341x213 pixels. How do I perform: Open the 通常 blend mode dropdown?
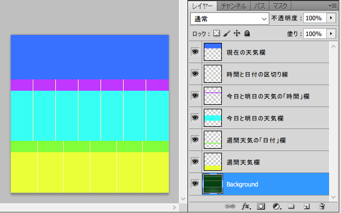[230, 19]
